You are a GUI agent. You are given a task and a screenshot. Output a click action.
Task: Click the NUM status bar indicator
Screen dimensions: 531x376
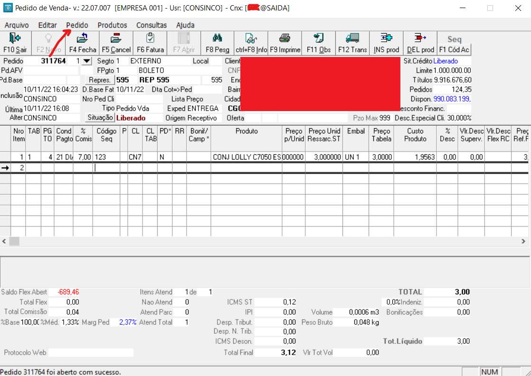[x=489, y=372]
